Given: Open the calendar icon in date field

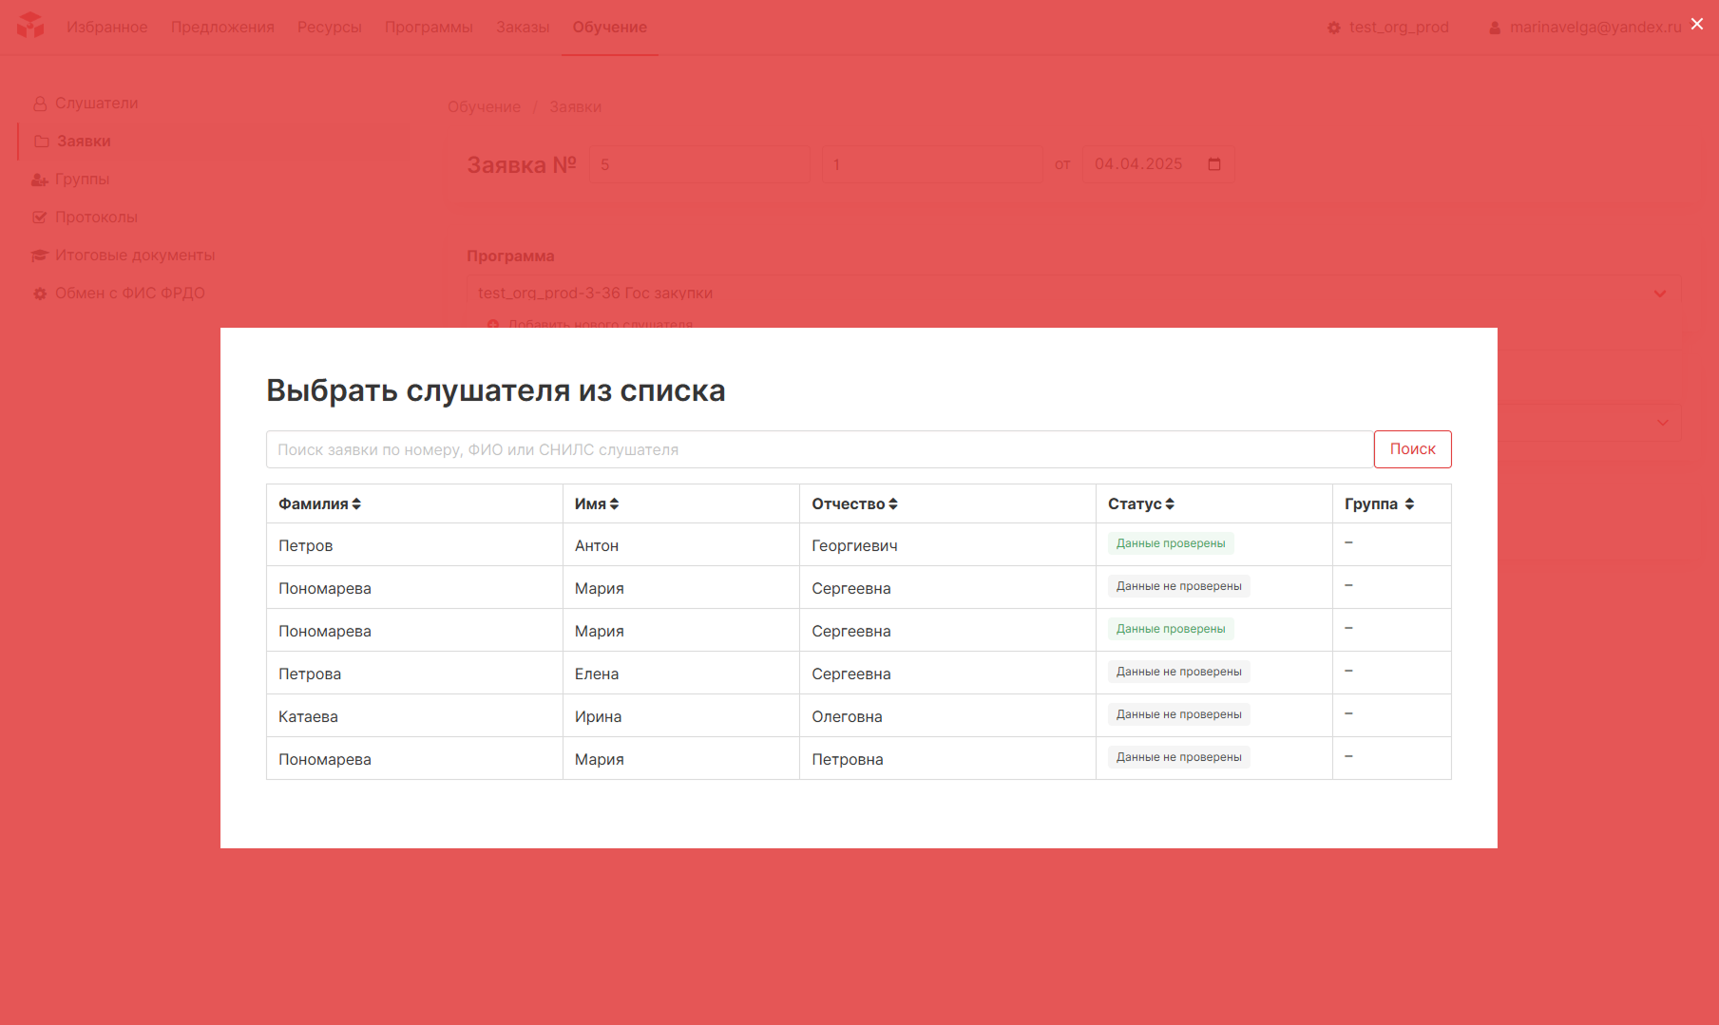Looking at the screenshot, I should 1214,164.
